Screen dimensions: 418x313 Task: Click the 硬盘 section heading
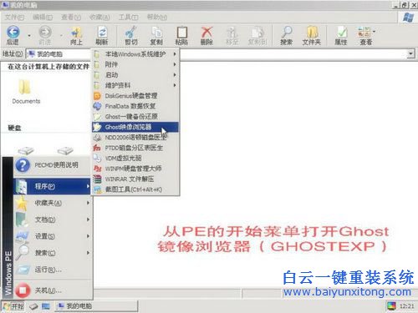[14, 128]
